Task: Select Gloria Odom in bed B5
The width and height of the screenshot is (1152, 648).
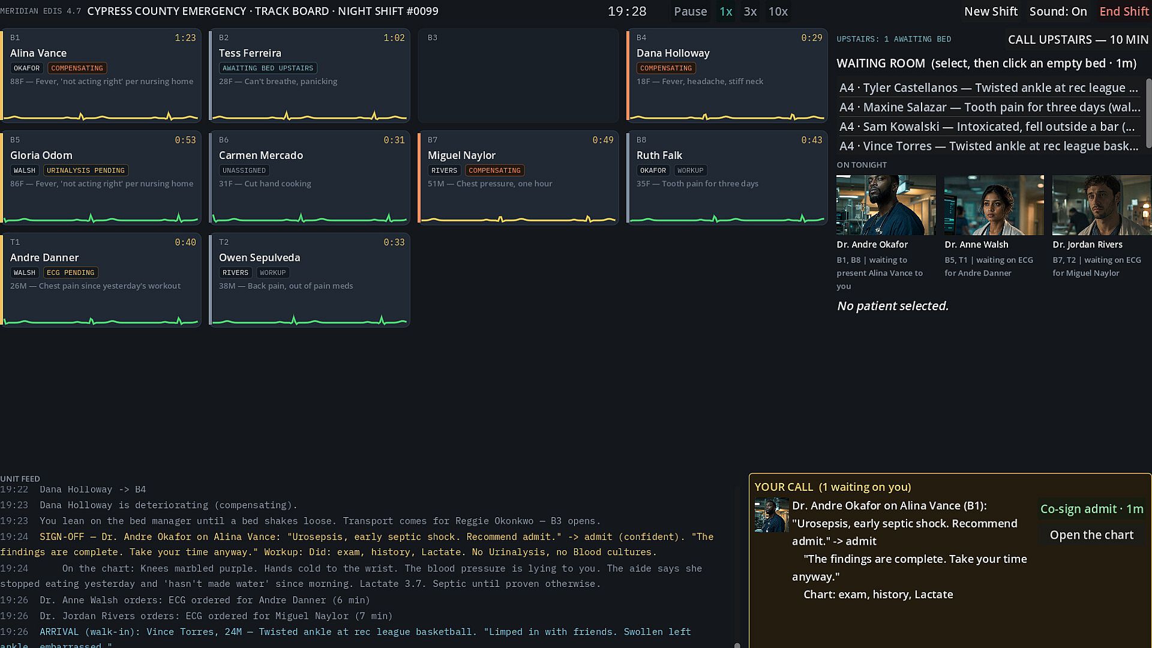Action: point(101,178)
